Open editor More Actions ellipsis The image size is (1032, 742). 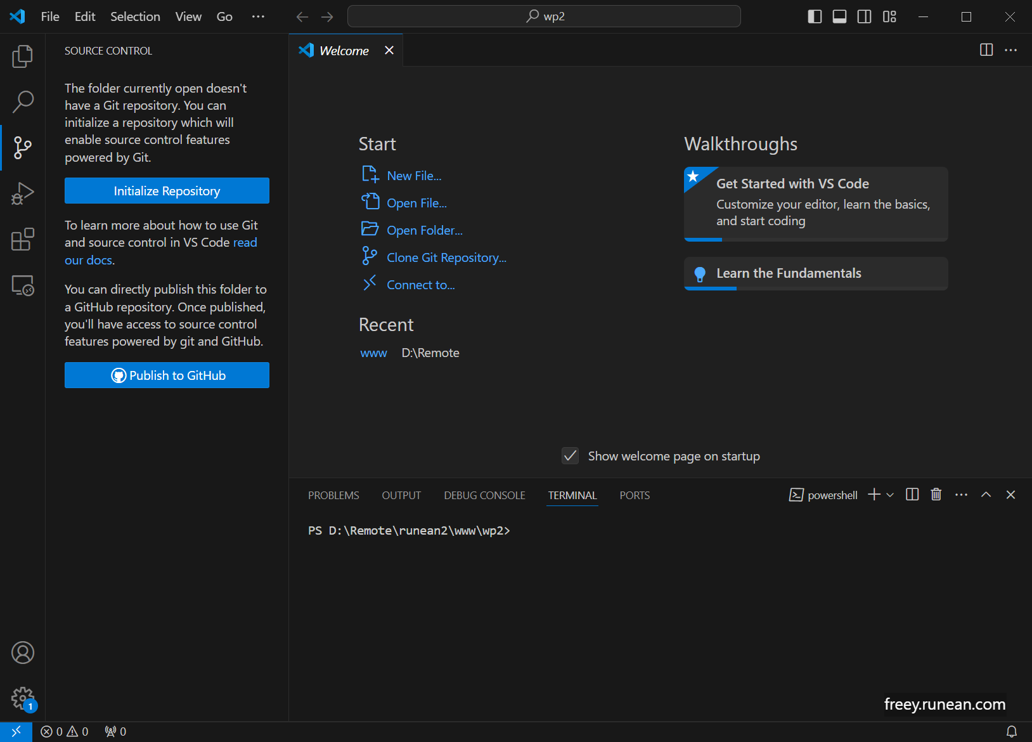[1011, 49]
